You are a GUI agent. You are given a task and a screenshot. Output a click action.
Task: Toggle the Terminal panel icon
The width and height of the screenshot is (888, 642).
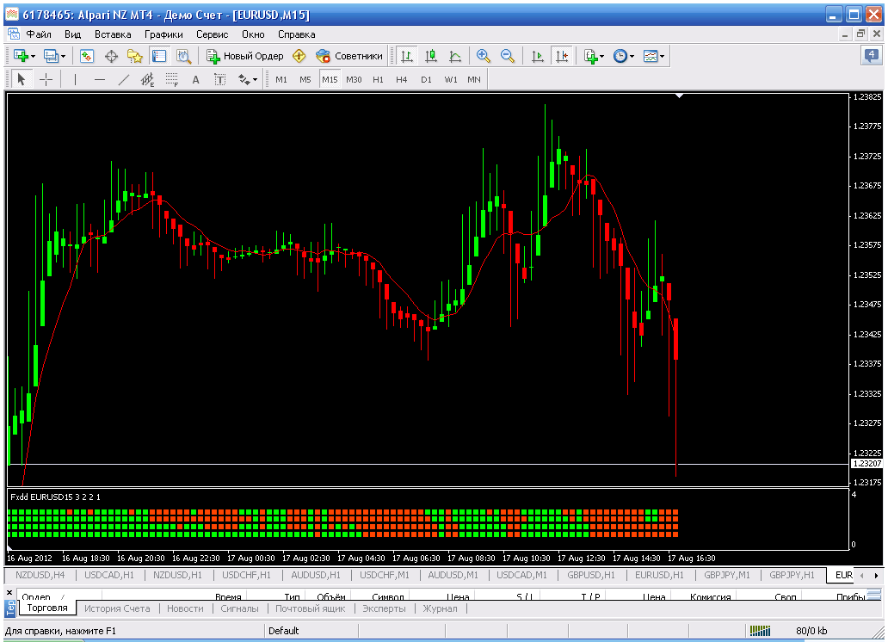coord(159,56)
